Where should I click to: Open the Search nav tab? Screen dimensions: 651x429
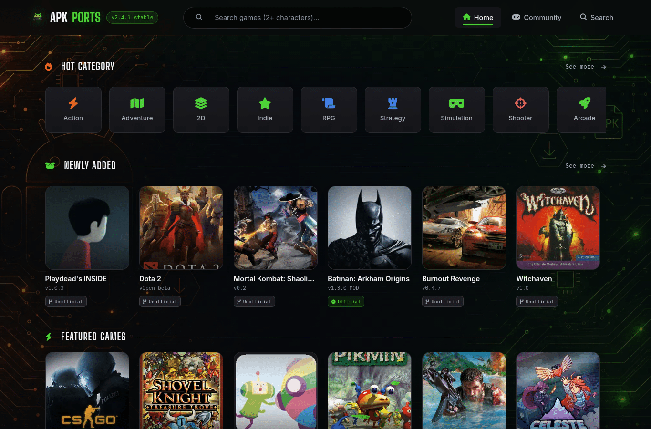pos(597,18)
